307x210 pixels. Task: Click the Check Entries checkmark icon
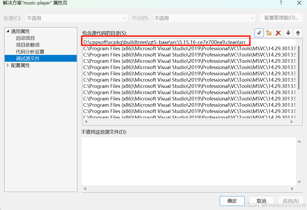click(259, 33)
